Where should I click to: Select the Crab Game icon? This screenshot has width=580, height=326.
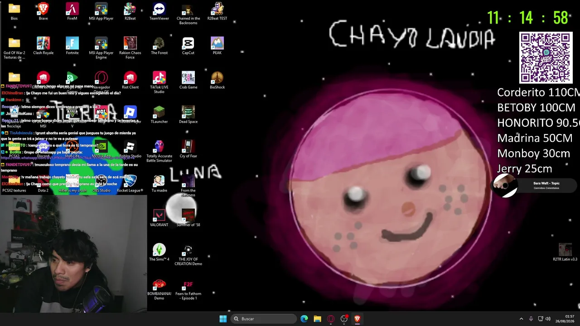point(188,80)
